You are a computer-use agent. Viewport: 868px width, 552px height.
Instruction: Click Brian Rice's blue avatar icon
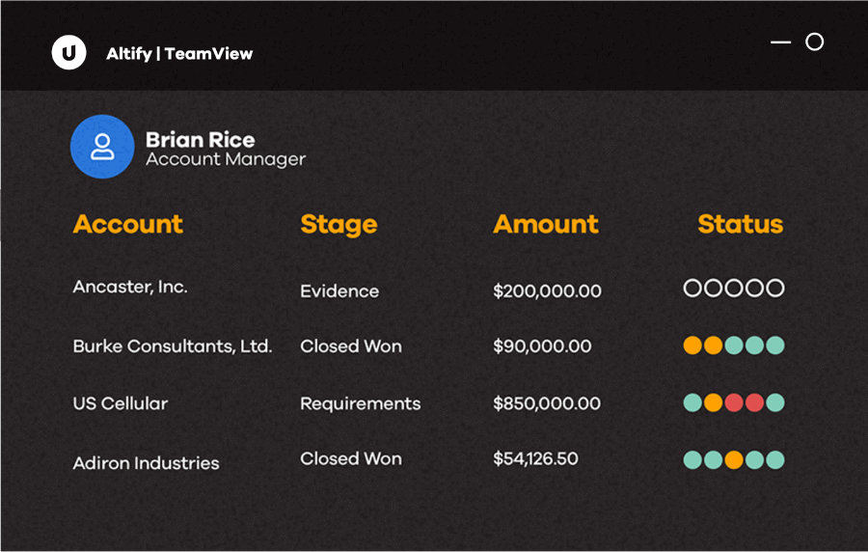pos(102,147)
